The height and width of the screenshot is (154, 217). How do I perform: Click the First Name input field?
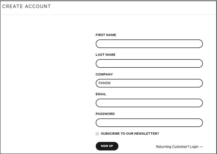point(149,44)
